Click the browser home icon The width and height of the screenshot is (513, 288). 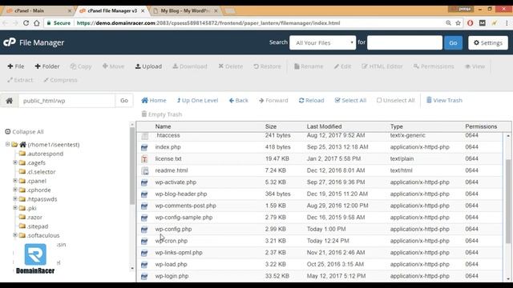pos(37,23)
